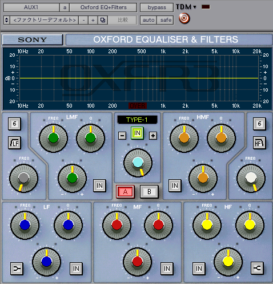Click the HMF gain orange knob

[203, 178]
